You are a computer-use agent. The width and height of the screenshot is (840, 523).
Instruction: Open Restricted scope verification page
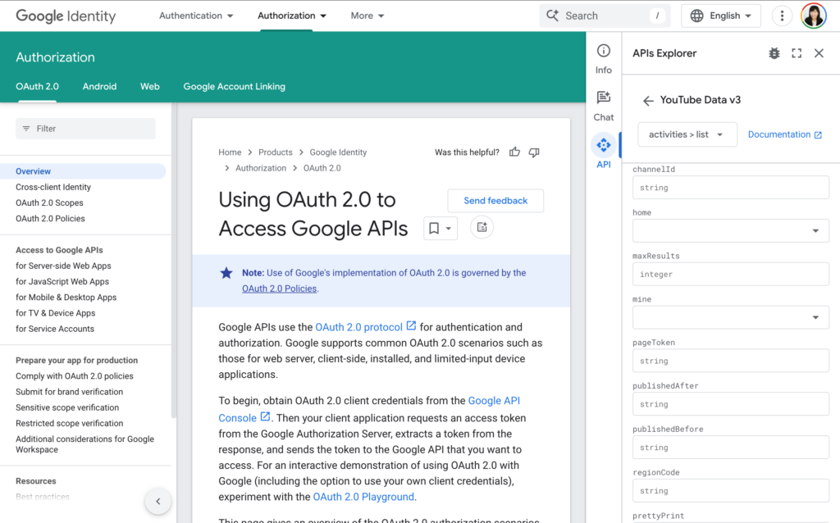69,424
